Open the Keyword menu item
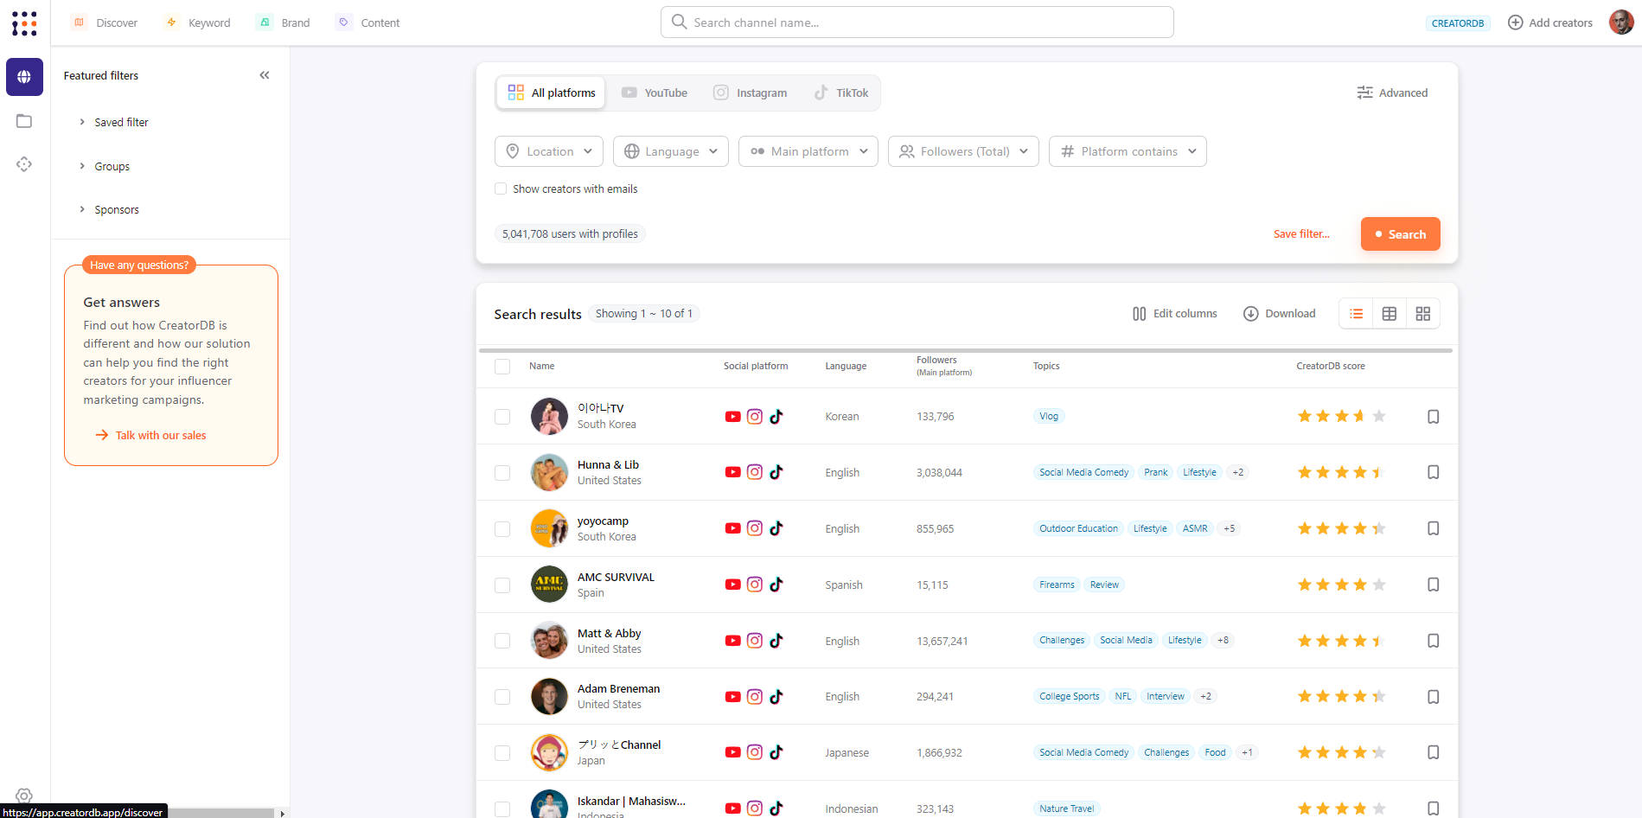1642x818 pixels. pyautogui.click(x=197, y=22)
